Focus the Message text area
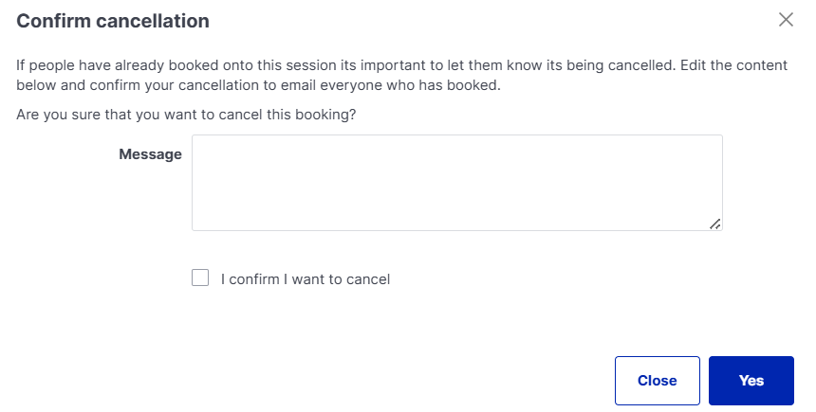 pyautogui.click(x=456, y=182)
